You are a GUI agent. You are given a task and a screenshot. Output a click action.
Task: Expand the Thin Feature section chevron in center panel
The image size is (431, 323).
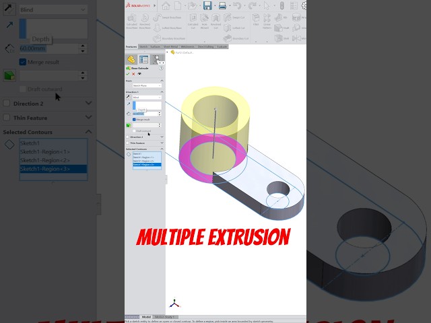tap(162, 143)
